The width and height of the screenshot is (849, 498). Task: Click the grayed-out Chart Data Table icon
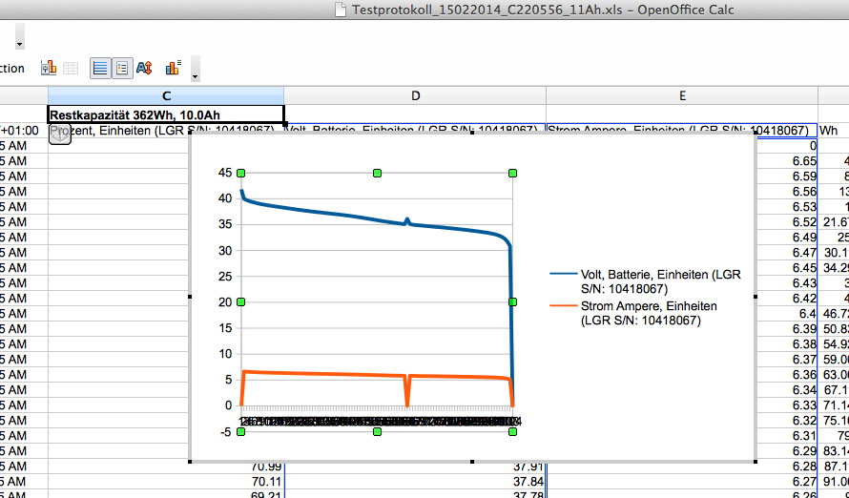(x=71, y=68)
